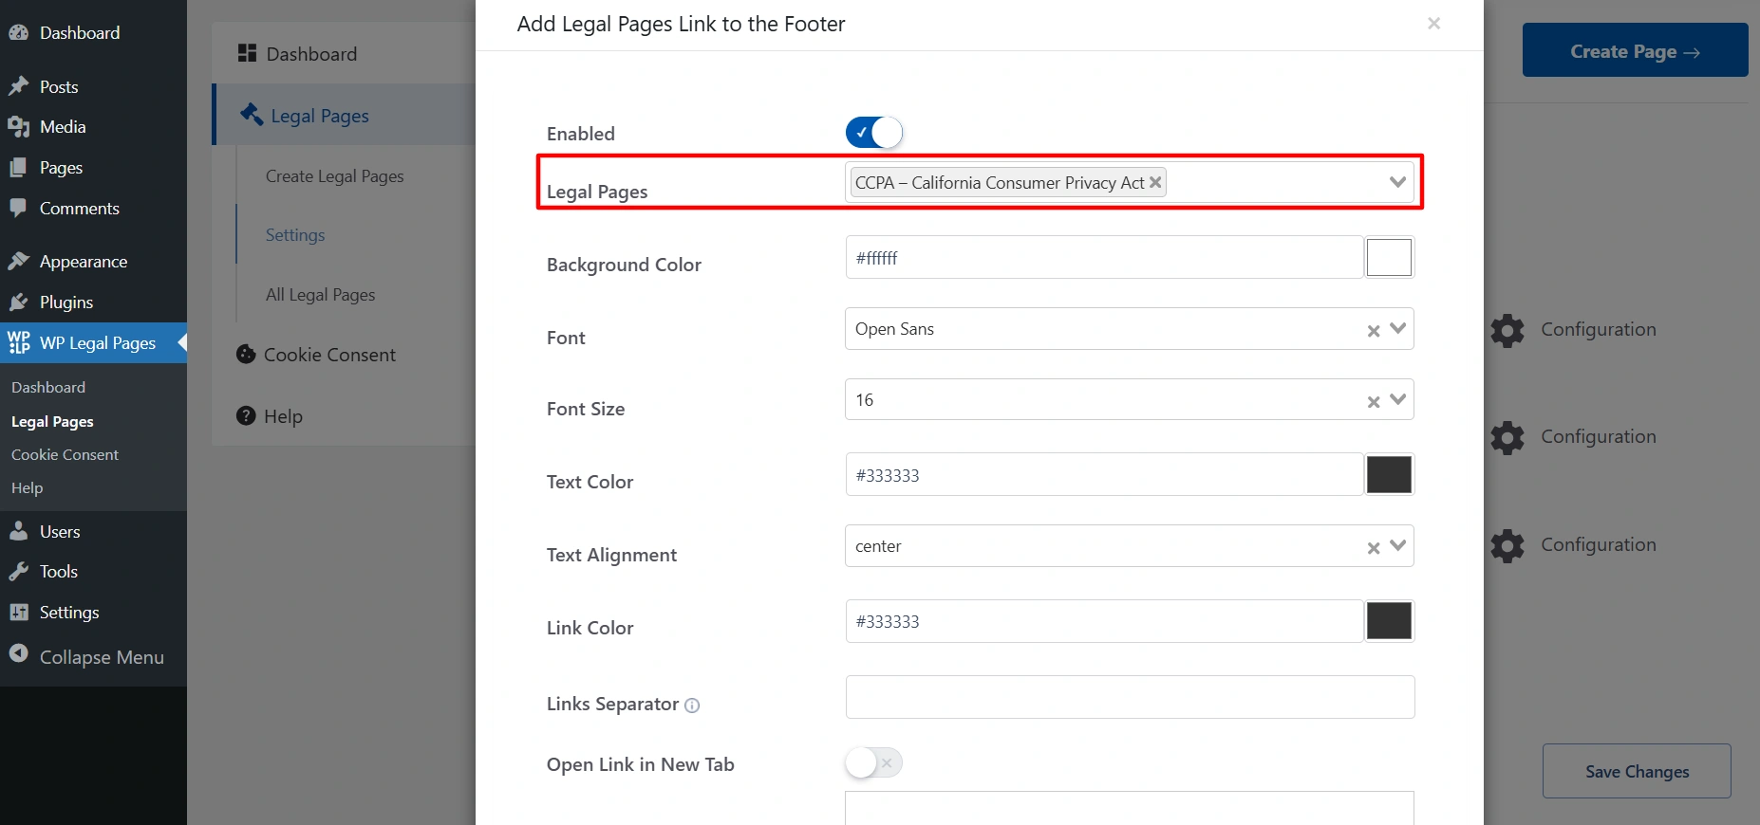Expand the Legal Pages dropdown arrow
Screen dimensions: 1760x825
click(1397, 182)
